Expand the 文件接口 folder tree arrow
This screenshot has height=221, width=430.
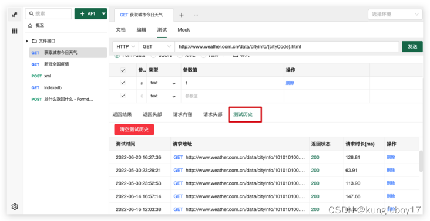point(27,41)
